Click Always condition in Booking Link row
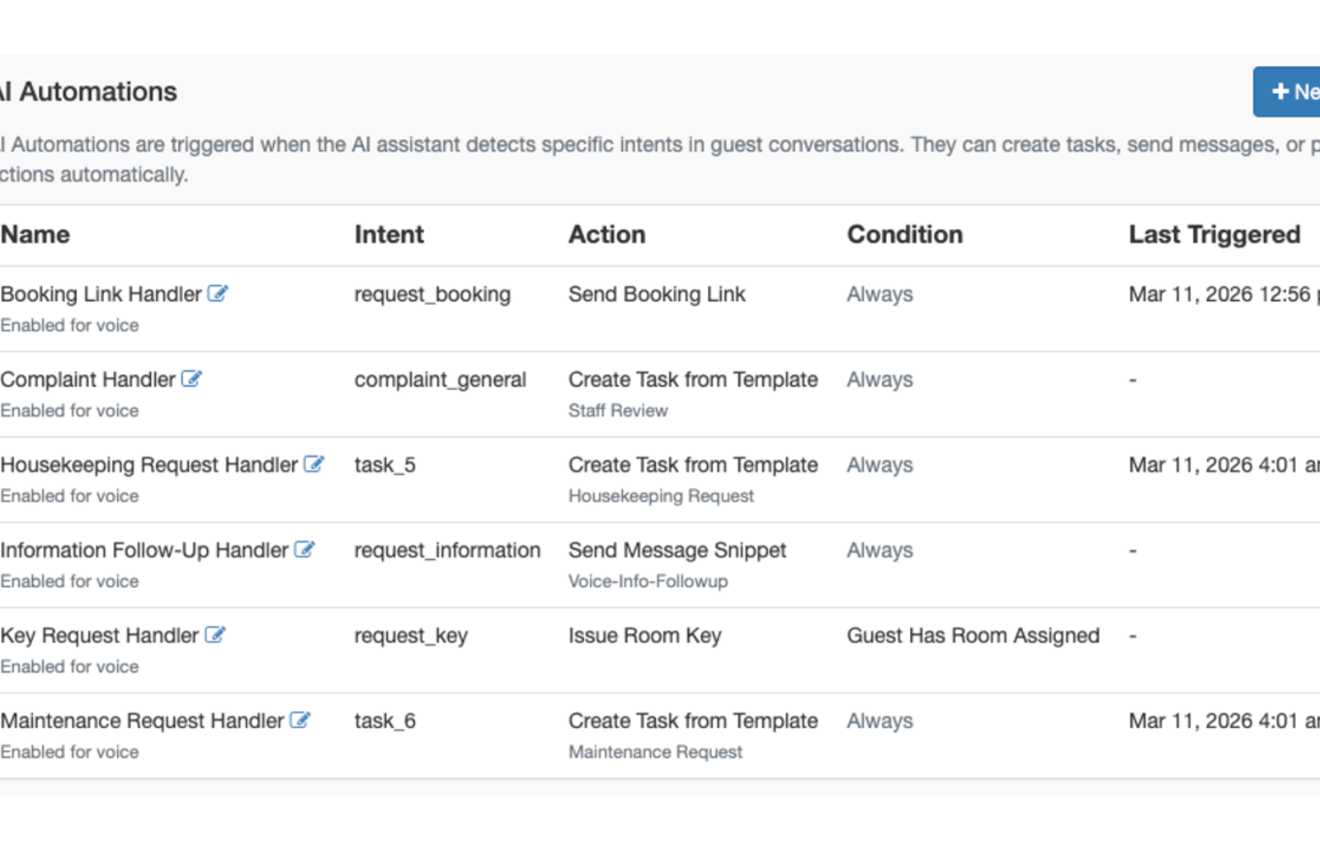Image resolution: width=1320 pixels, height=851 pixels. point(879,294)
